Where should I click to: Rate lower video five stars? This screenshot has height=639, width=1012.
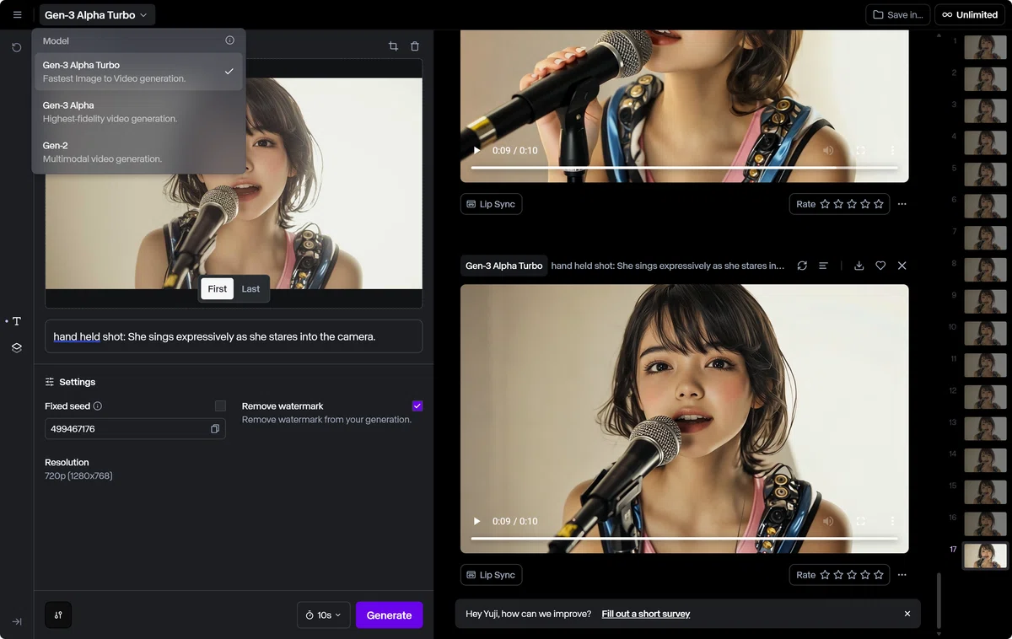click(879, 575)
